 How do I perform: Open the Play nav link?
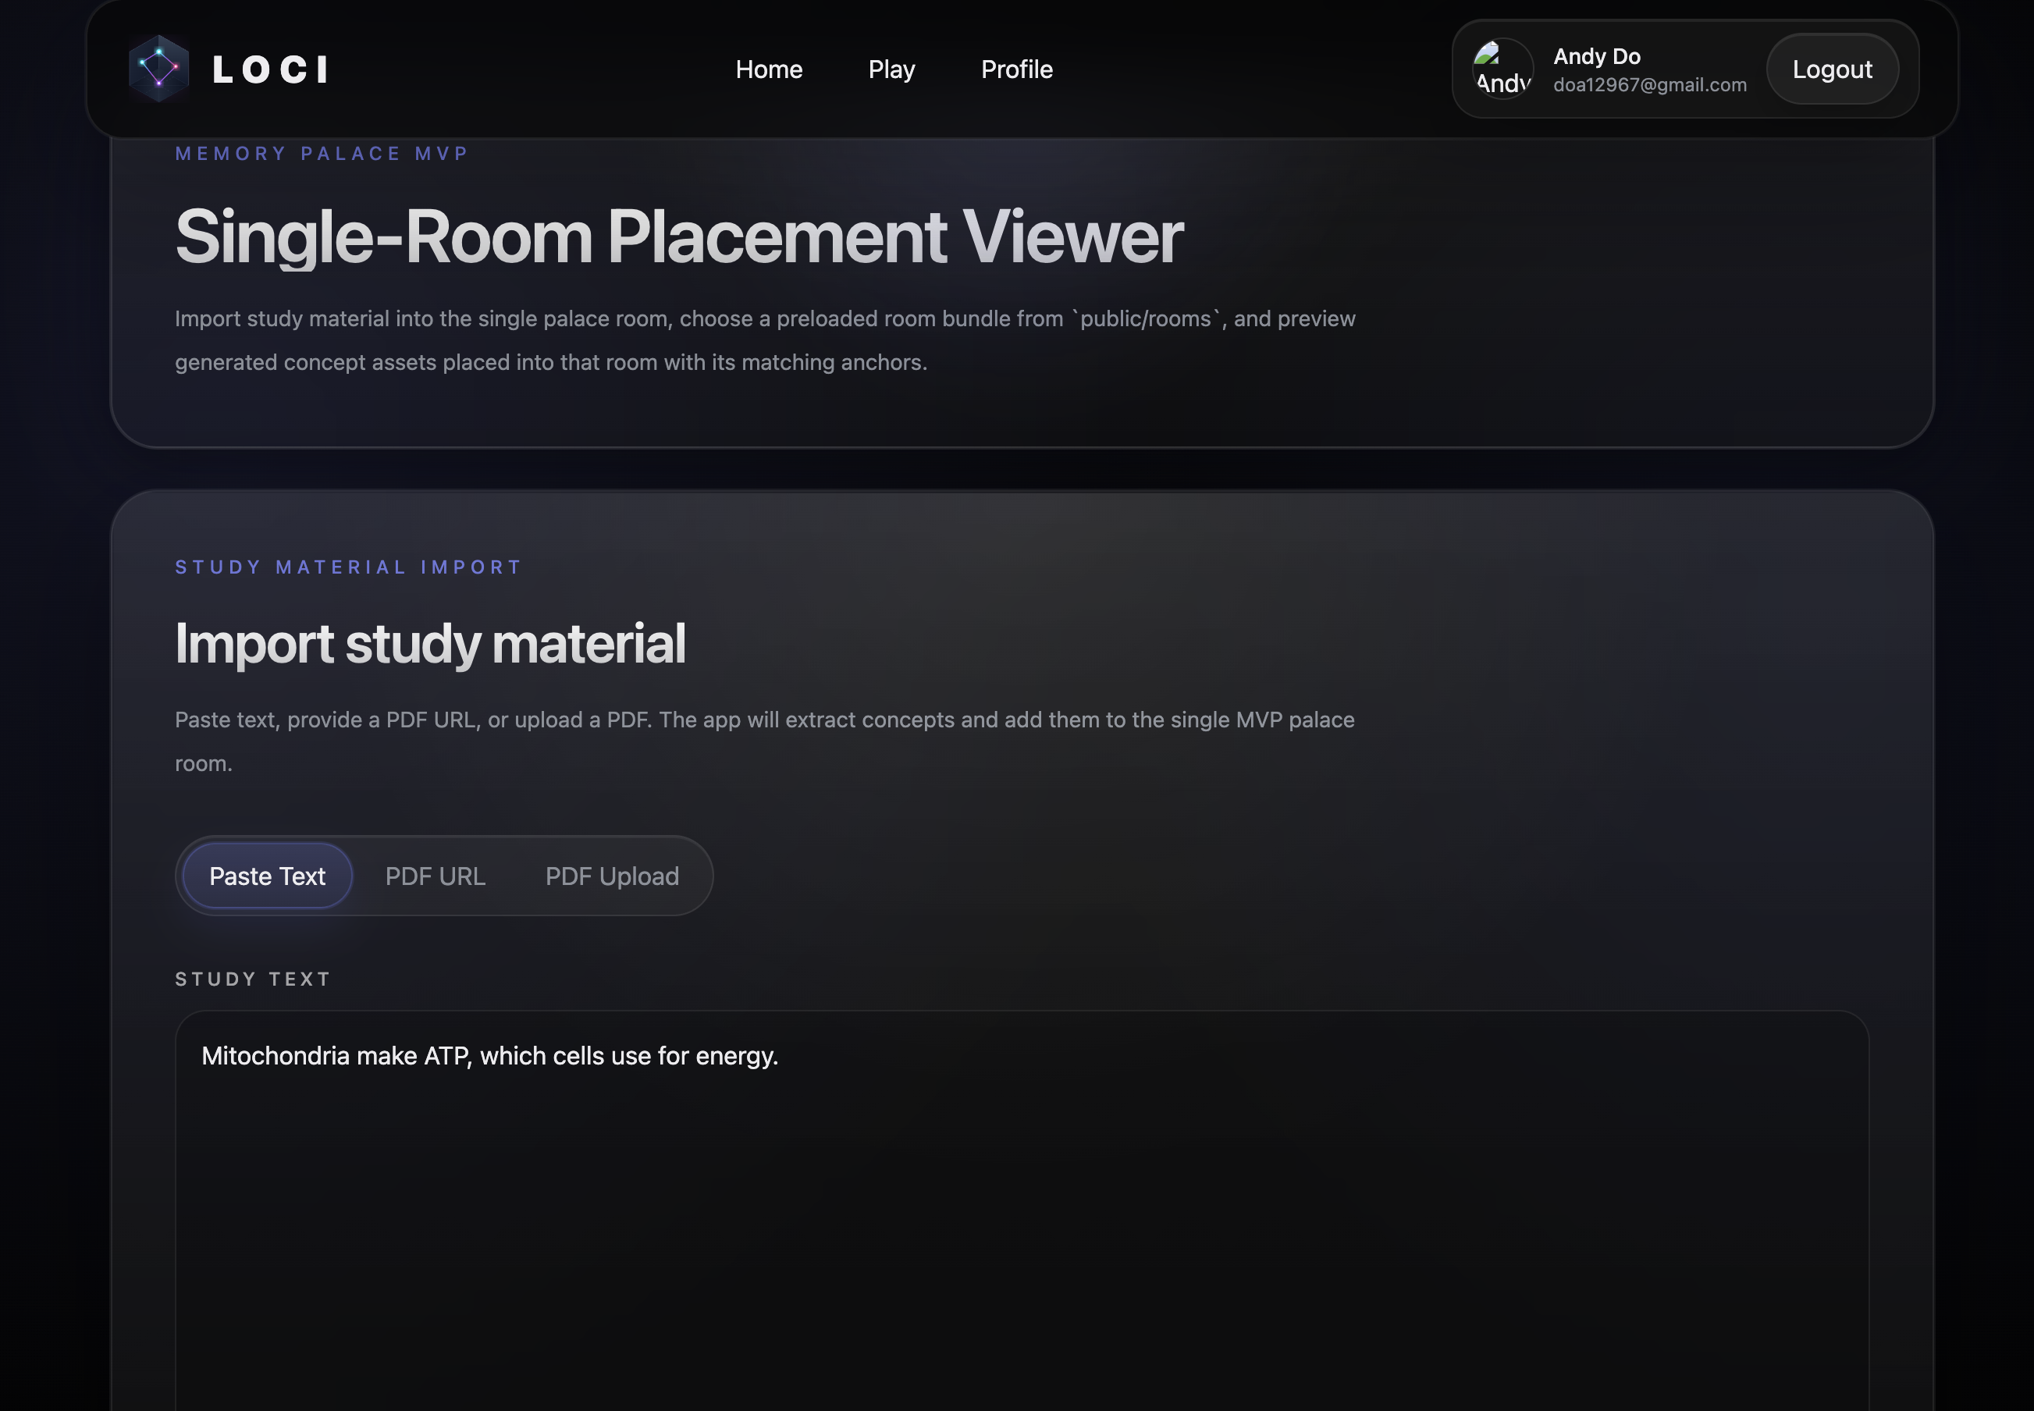[x=891, y=69]
